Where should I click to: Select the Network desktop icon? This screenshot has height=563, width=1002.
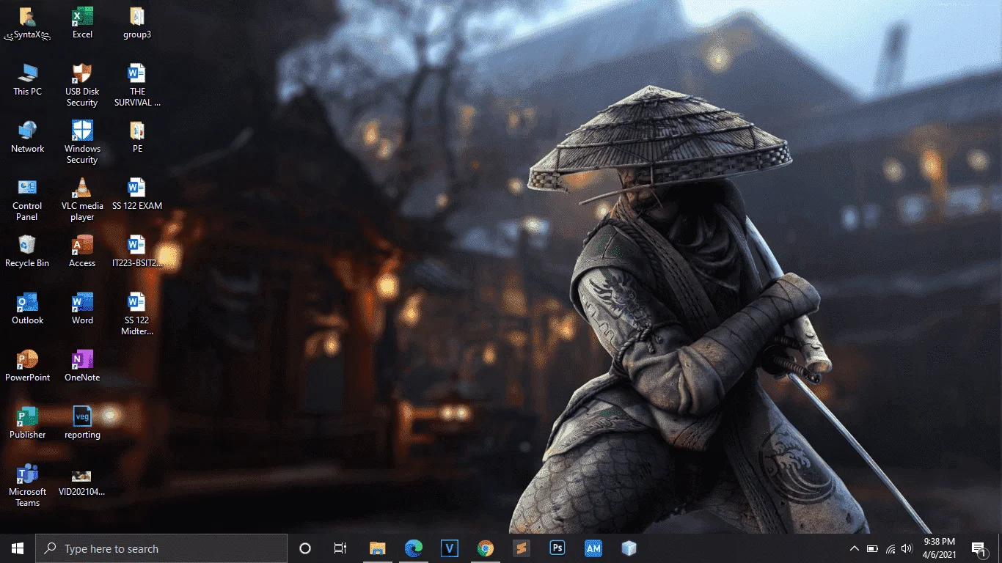[x=27, y=138]
